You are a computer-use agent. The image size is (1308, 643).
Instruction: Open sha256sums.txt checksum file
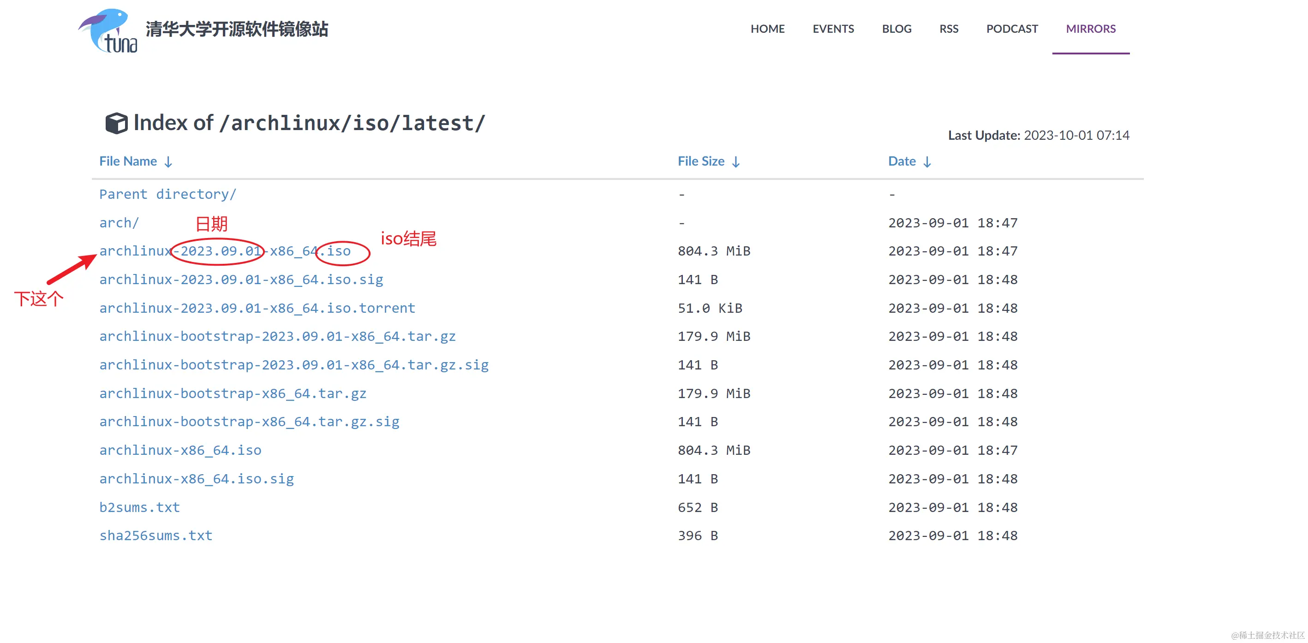pyautogui.click(x=155, y=536)
